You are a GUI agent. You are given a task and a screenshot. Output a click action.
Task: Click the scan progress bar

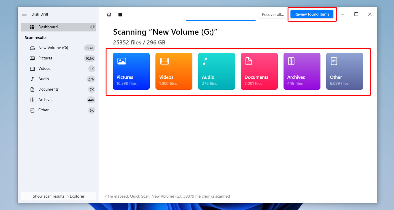221,20
